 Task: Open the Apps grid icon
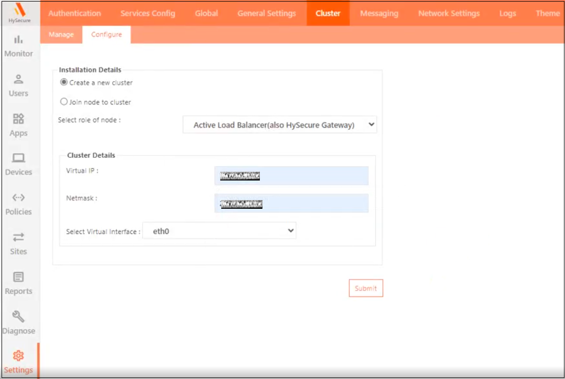coord(19,119)
